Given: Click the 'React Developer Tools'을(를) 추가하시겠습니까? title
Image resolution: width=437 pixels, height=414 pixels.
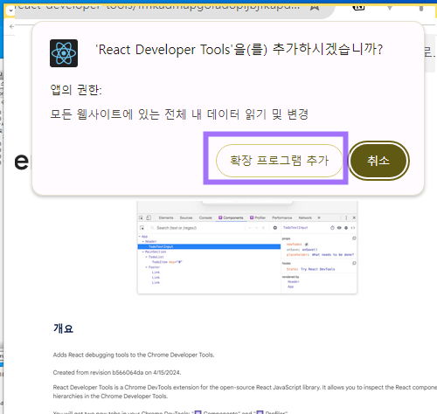Looking at the screenshot, I should click(x=239, y=50).
